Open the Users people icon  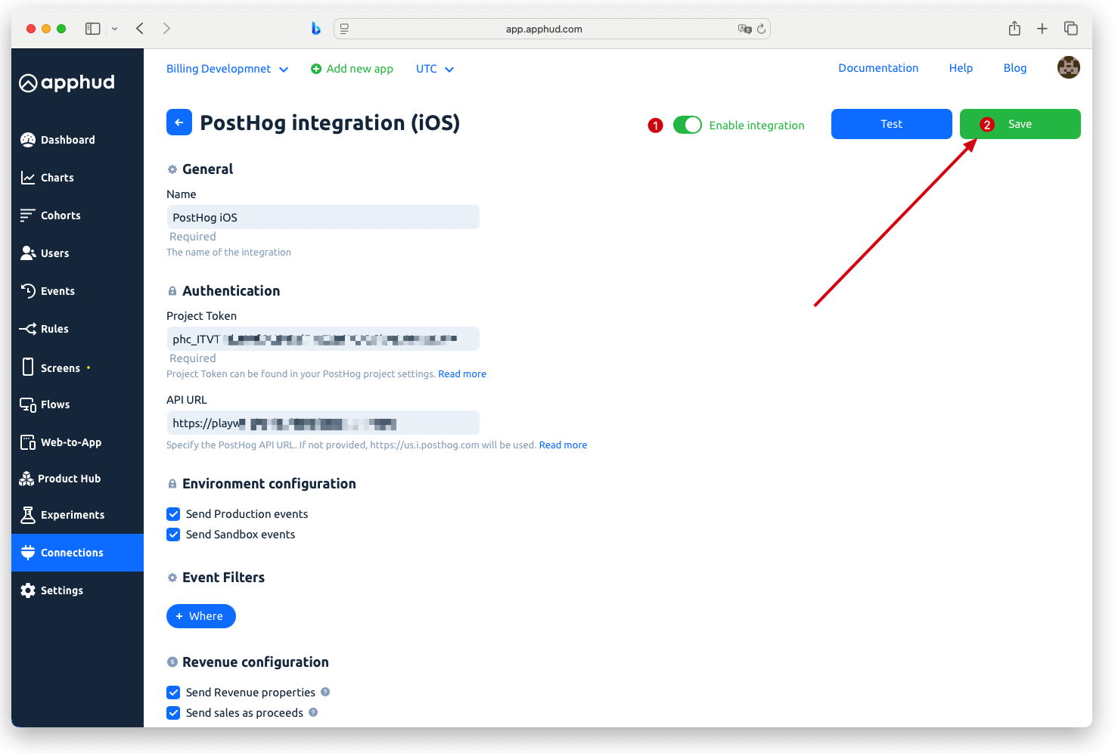[28, 253]
